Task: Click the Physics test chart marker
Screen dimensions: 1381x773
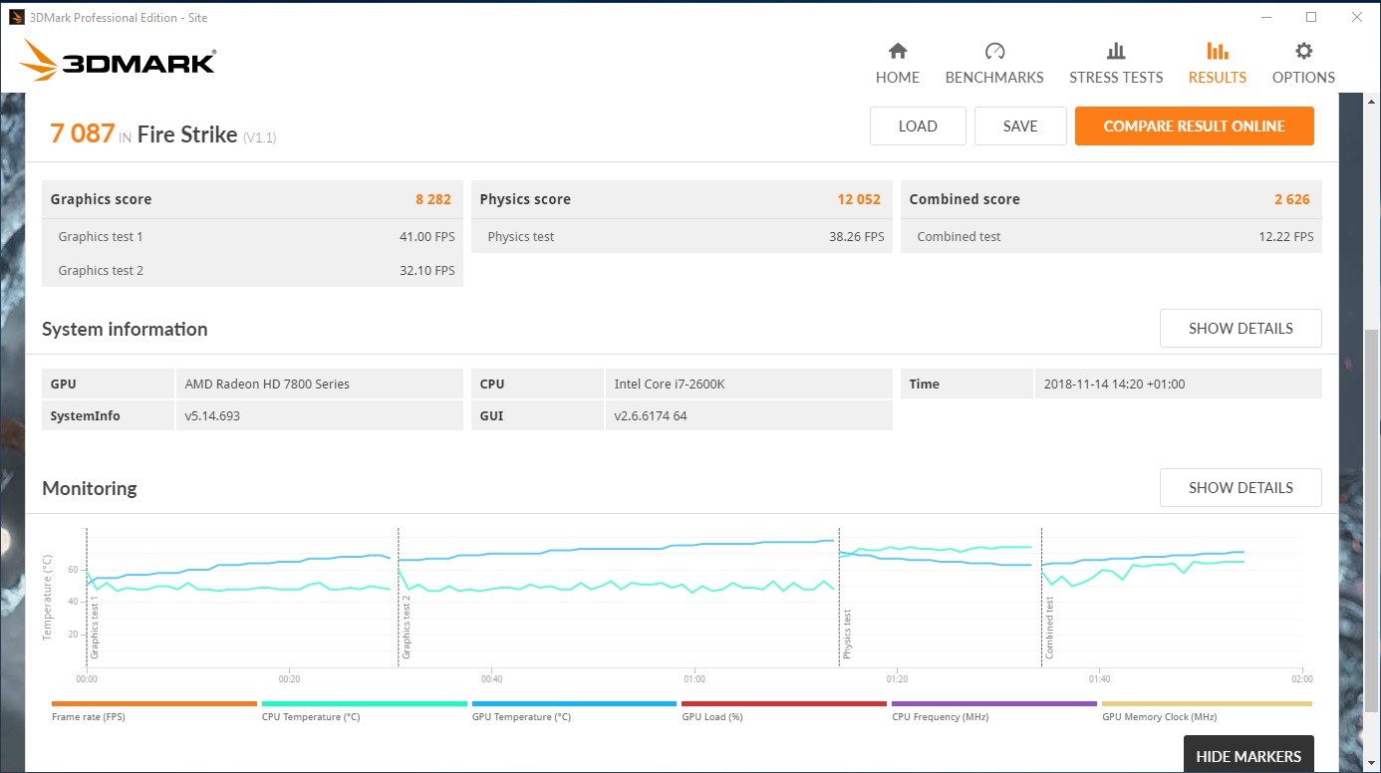Action: coord(848,636)
